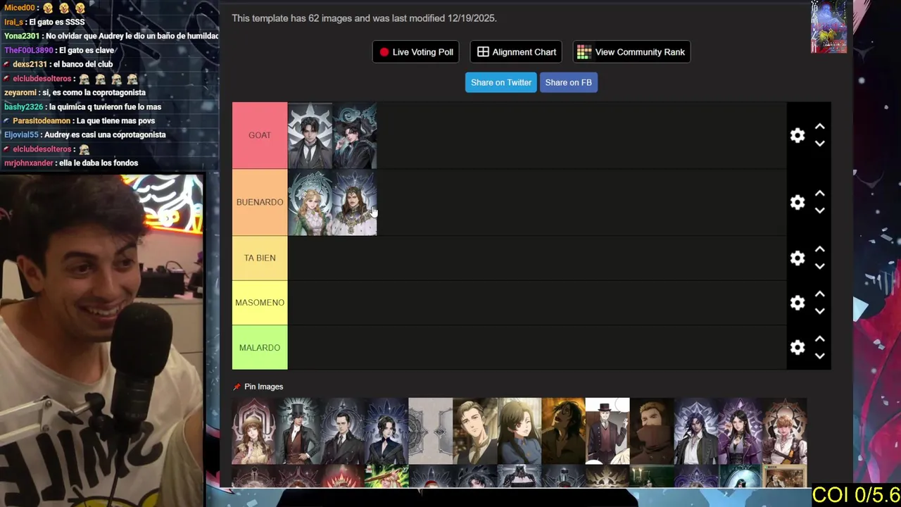Click the 'COI 0/5.6' overlay counter

pyautogui.click(x=856, y=495)
